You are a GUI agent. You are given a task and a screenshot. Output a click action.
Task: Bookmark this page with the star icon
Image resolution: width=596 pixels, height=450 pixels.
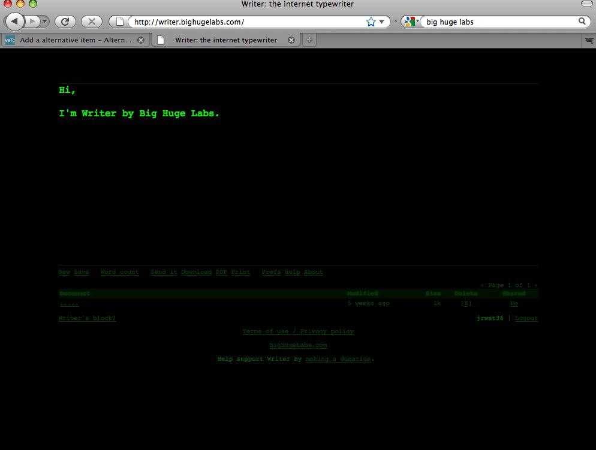pos(371,22)
